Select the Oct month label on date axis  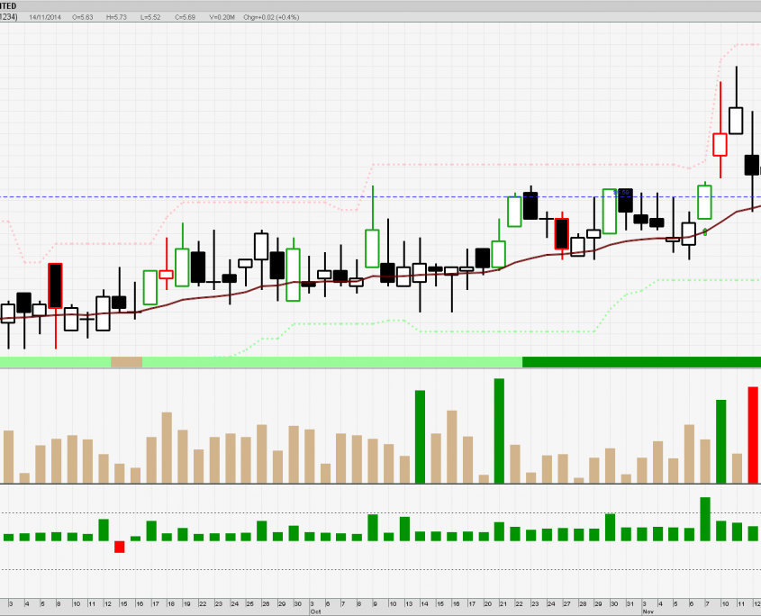pos(315,611)
